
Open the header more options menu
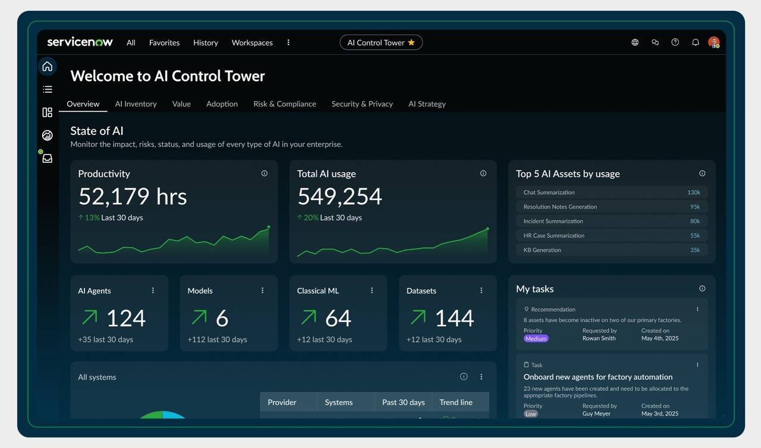pyautogui.click(x=288, y=43)
